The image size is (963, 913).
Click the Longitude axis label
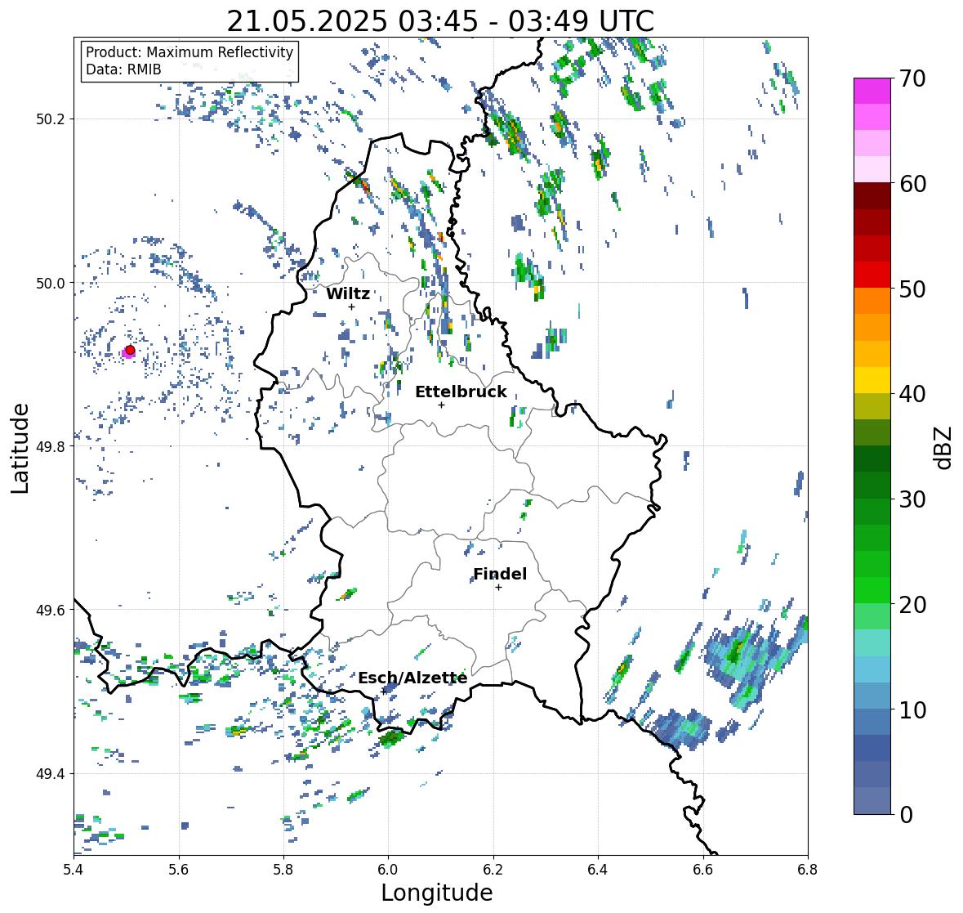[x=437, y=893]
